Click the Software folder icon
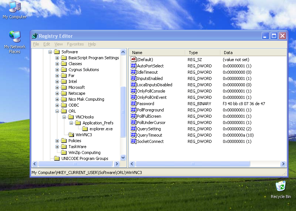The height and width of the screenshot is (211, 296). click(57, 52)
